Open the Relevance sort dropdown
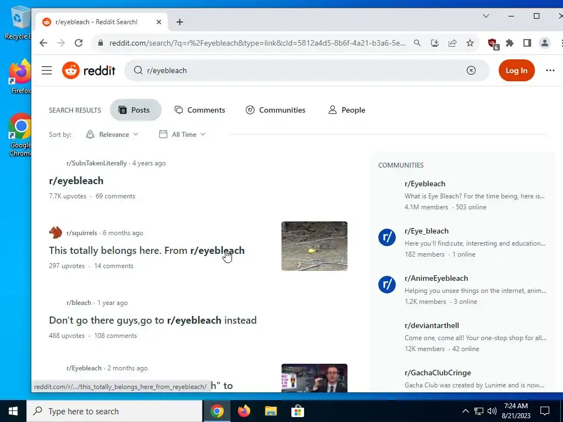Image resolution: width=563 pixels, height=422 pixels. click(x=112, y=134)
